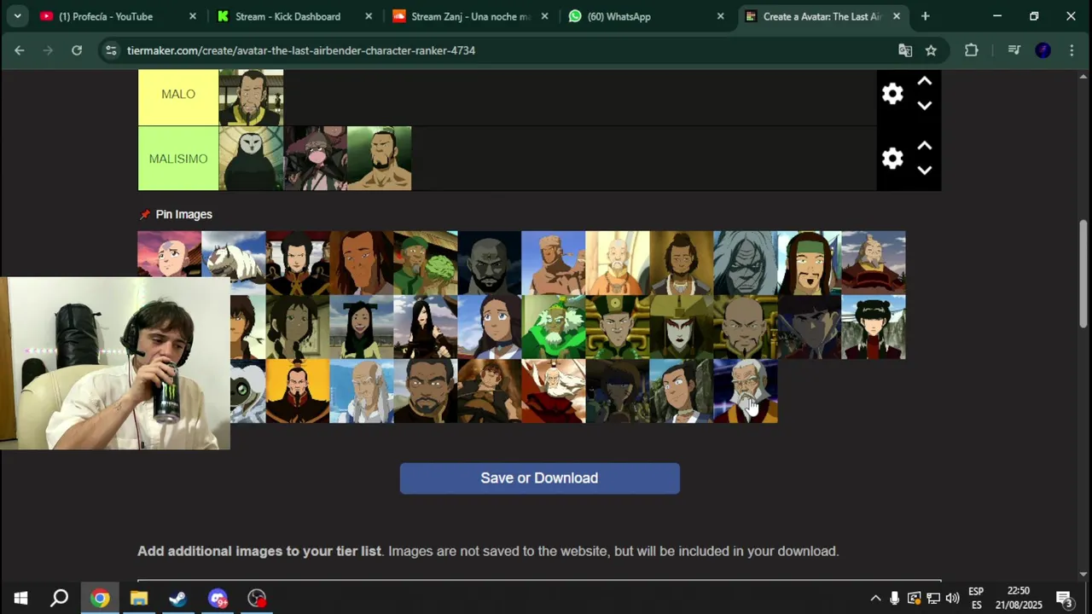Select the Mai thumbnail
The width and height of the screenshot is (1092, 614).
[x=874, y=327]
